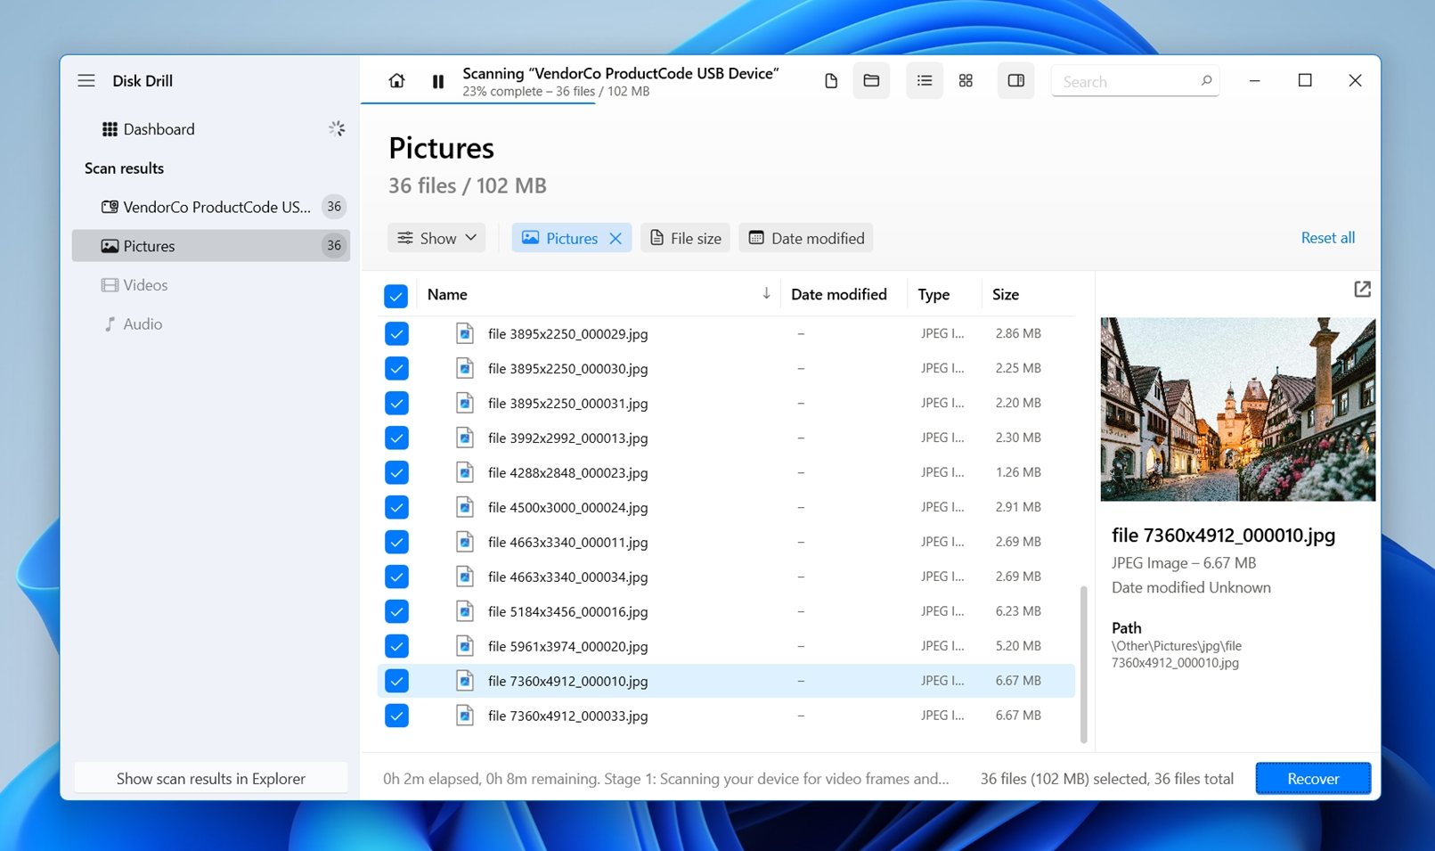Uncheck file 3895x2250_000030.jpg
Screen dimensions: 1435x851
coord(396,369)
